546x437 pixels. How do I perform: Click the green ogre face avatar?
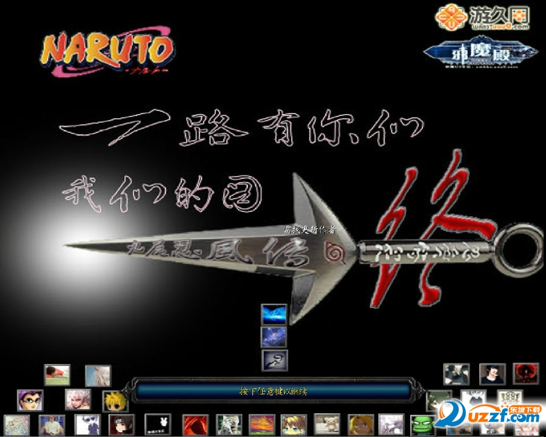[423, 426]
